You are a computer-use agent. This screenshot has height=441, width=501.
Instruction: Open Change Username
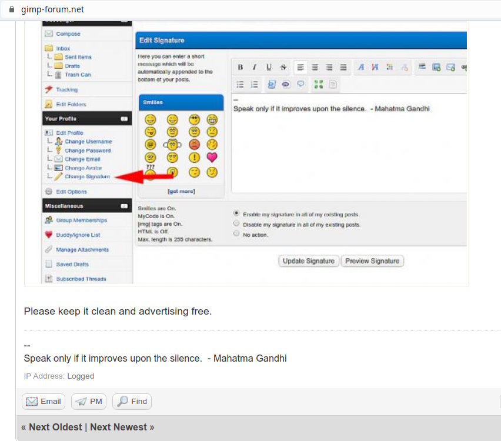[x=88, y=141]
